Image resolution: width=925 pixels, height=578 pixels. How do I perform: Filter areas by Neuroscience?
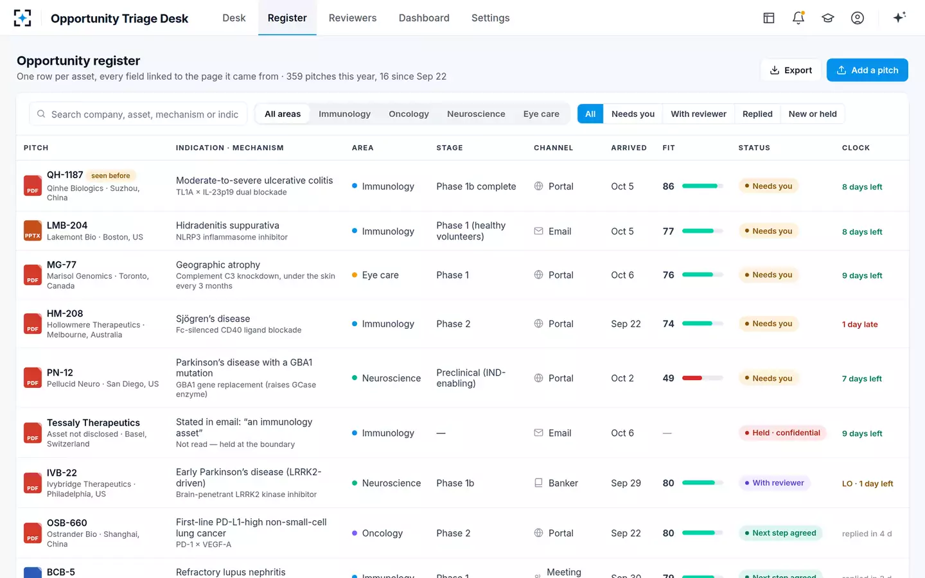[476, 114]
